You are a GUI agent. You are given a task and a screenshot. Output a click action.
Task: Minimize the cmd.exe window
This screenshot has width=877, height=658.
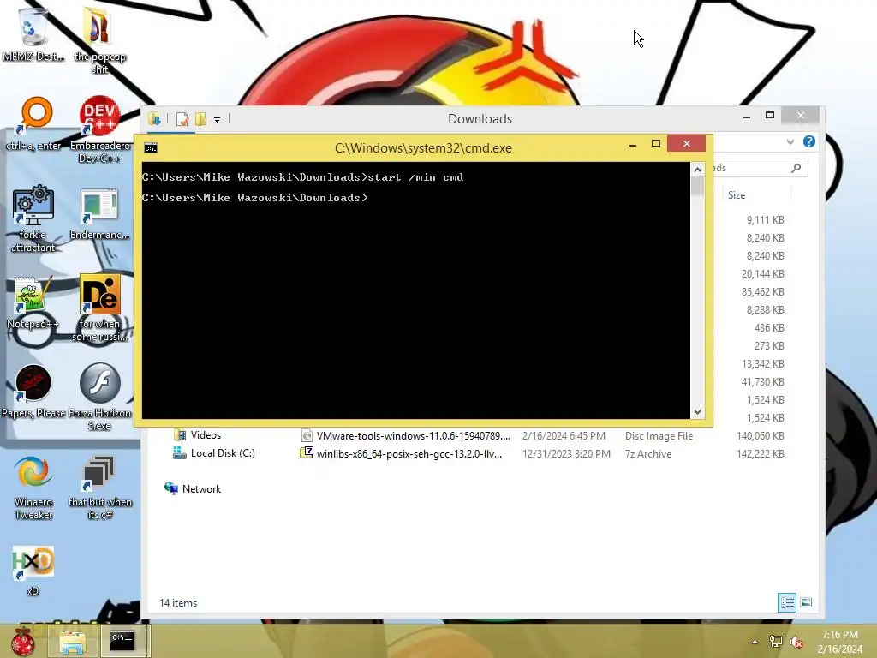click(633, 144)
